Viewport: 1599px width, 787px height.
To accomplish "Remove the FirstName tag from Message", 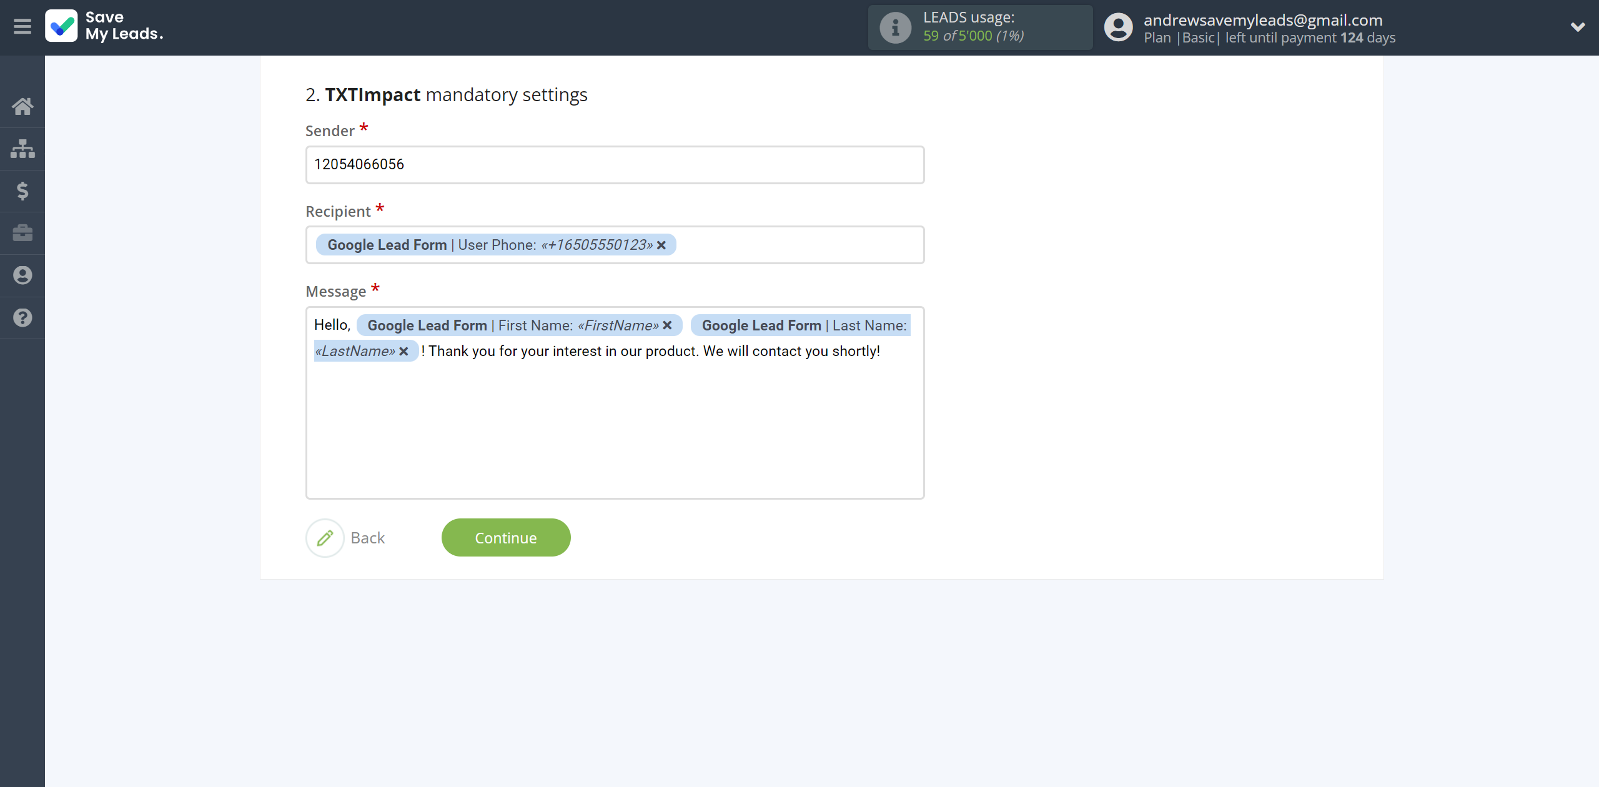I will [x=668, y=325].
